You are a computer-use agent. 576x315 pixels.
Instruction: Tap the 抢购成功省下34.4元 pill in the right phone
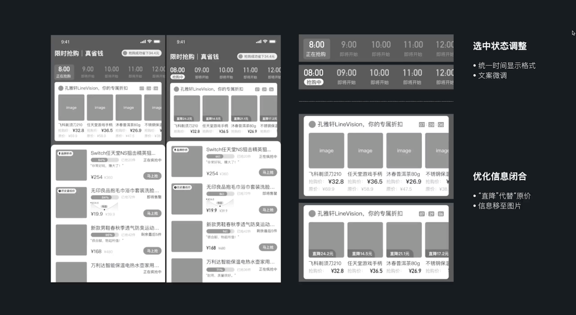pos(257,56)
